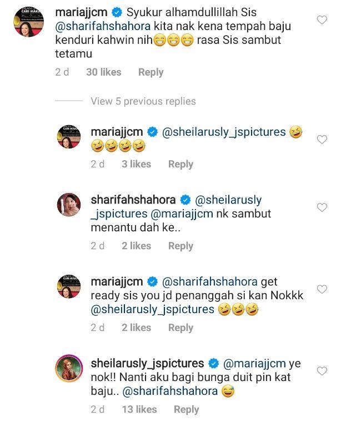This screenshot has height=426, width=346.
Task: Reply to sheilarusly_jspictures' comment
Action: point(186,409)
